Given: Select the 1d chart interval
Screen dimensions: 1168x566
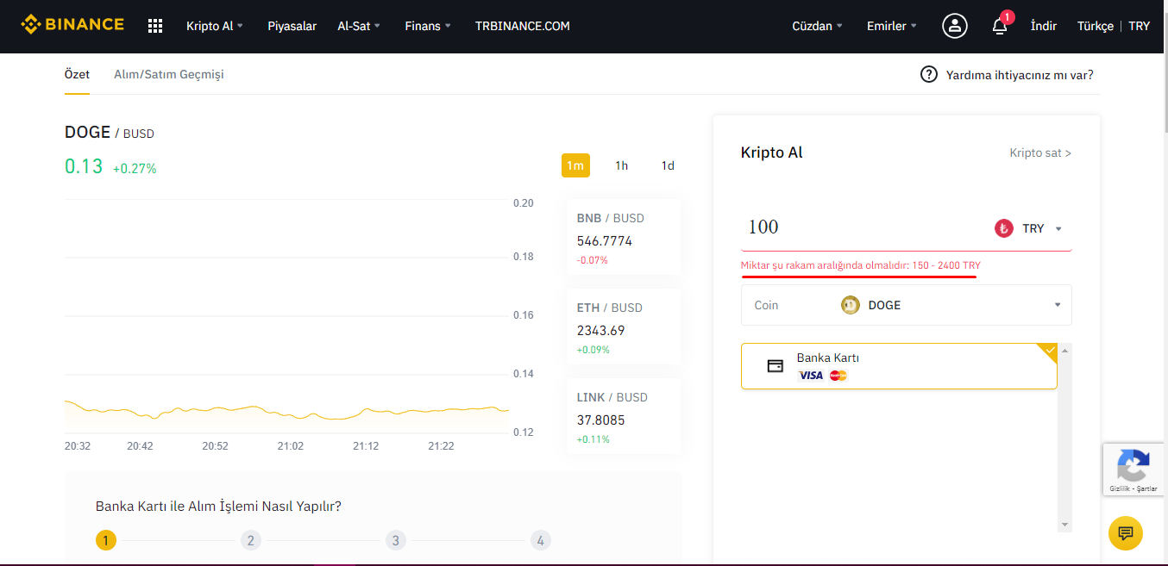Looking at the screenshot, I should tap(668, 165).
